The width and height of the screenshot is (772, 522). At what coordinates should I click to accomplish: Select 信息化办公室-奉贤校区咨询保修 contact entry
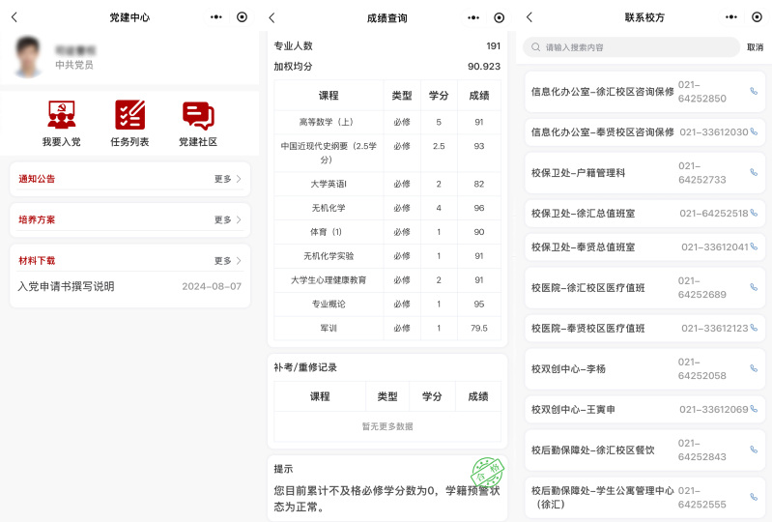click(x=602, y=131)
